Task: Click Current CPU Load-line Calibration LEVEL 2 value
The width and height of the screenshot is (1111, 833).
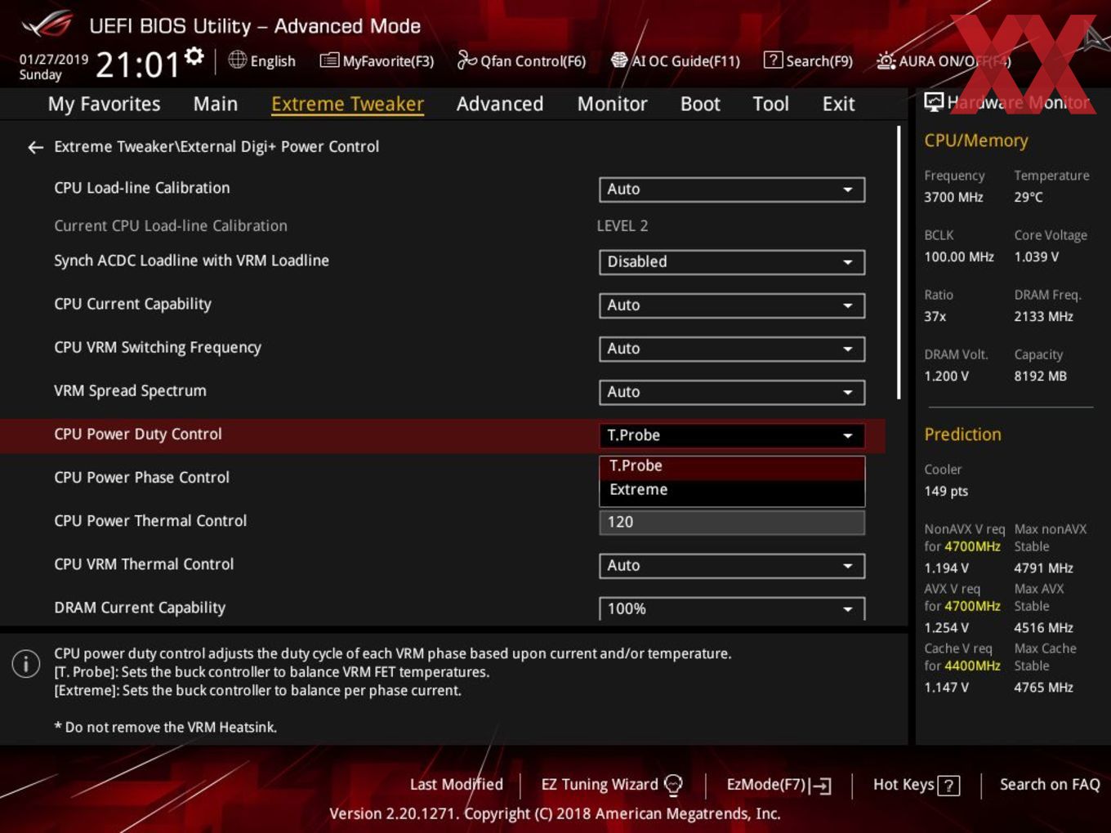Action: pyautogui.click(x=622, y=226)
